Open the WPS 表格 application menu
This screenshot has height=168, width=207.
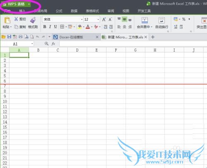pyautogui.click(x=16, y=4)
